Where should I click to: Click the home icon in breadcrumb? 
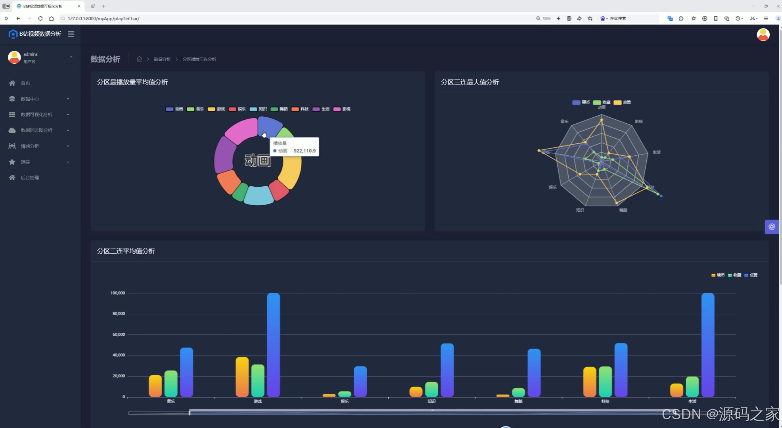[139, 59]
